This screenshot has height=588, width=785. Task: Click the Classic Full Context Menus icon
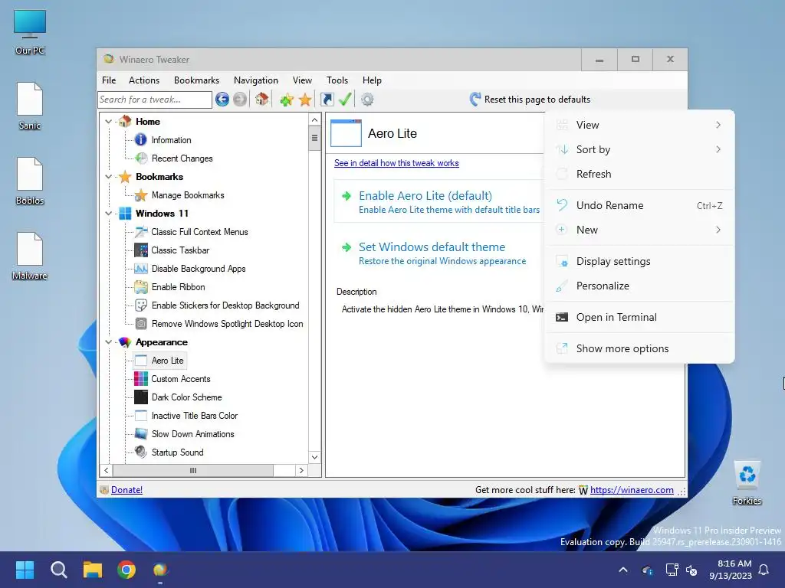coord(141,232)
